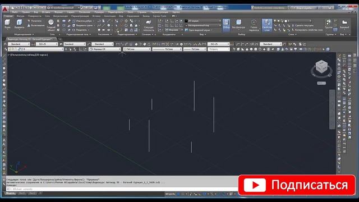Click the Open file icon in quick access toolbar
The width and height of the screenshot is (359, 202).
pyautogui.click(x=17, y=8)
